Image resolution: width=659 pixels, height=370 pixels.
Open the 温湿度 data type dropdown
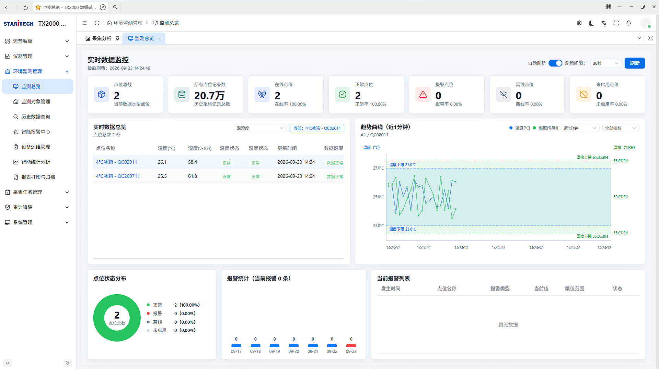click(260, 128)
